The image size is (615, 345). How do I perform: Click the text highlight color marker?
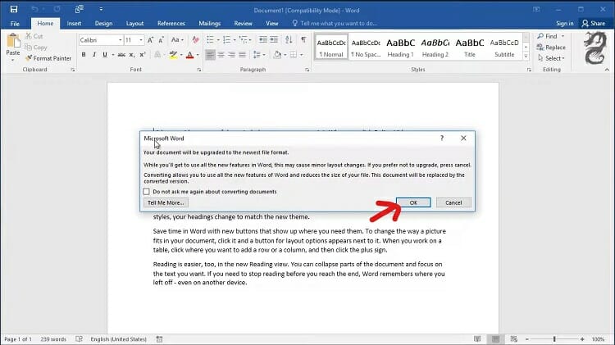[x=173, y=54]
